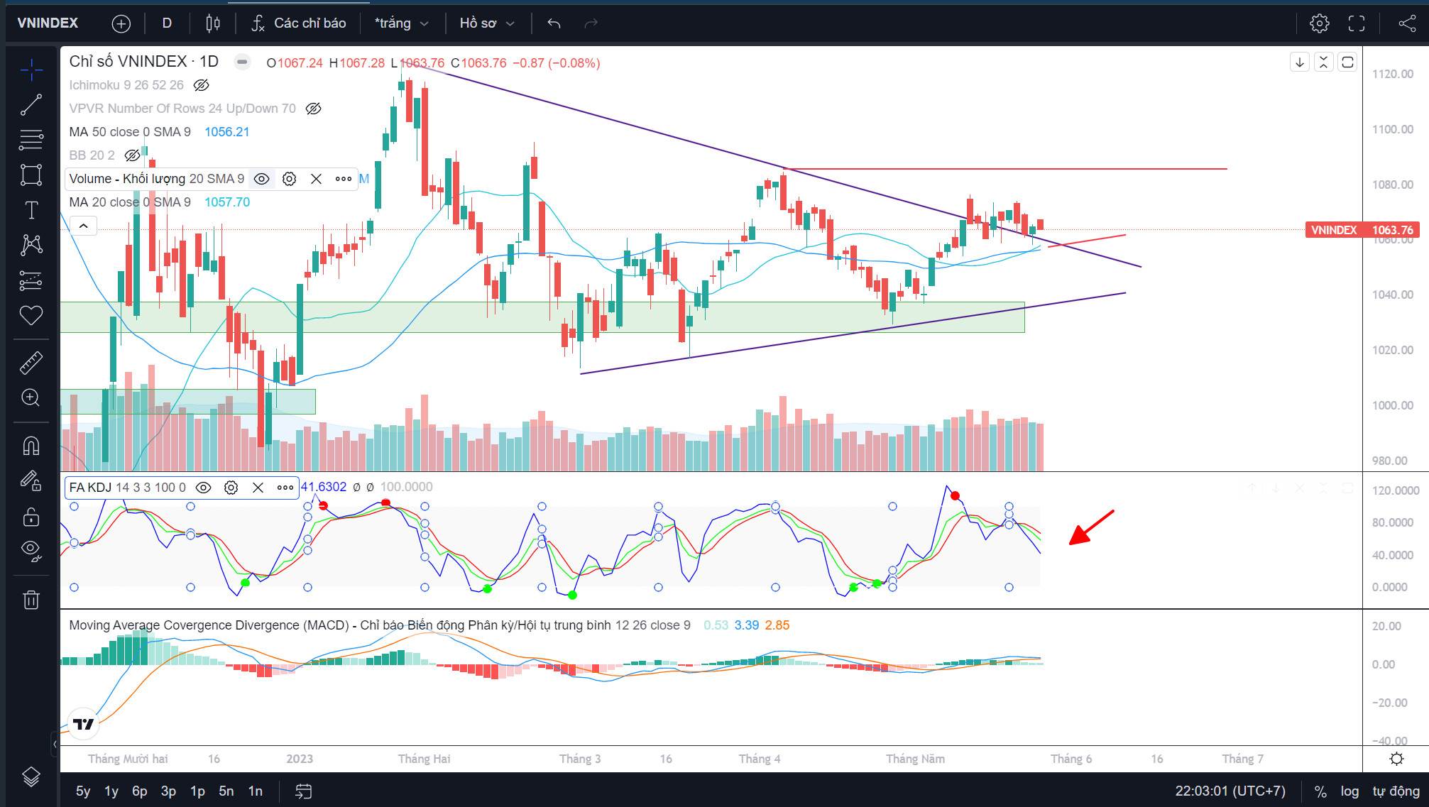This screenshot has height=807, width=1429.
Task: Maximize the main chart pane
Action: coord(1347,62)
